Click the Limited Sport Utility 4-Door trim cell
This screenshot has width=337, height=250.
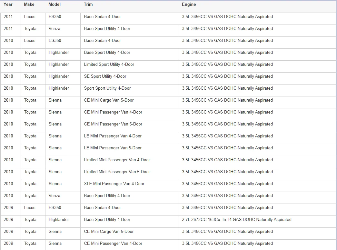tap(129, 66)
